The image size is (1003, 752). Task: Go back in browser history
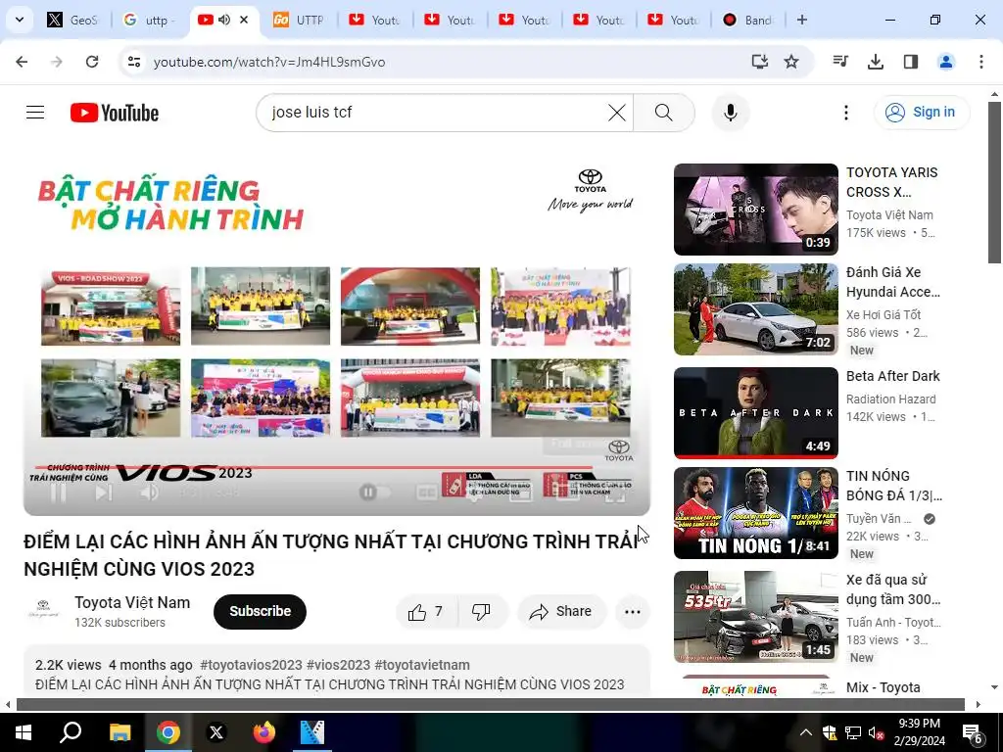tap(22, 62)
